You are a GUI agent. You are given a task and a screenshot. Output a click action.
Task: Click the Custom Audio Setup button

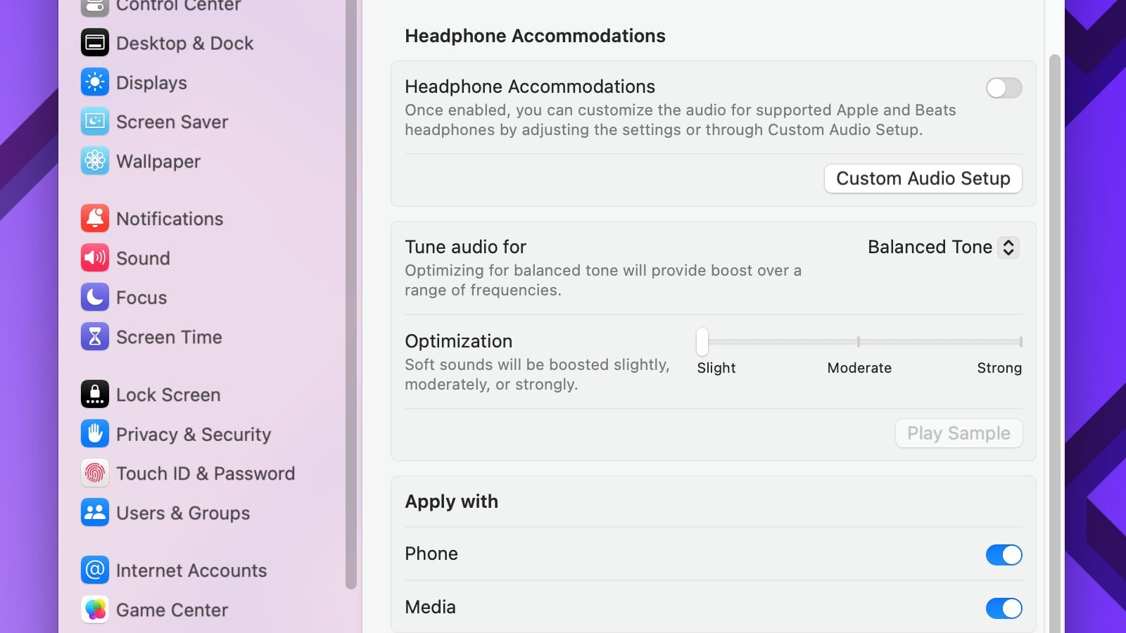coord(923,179)
